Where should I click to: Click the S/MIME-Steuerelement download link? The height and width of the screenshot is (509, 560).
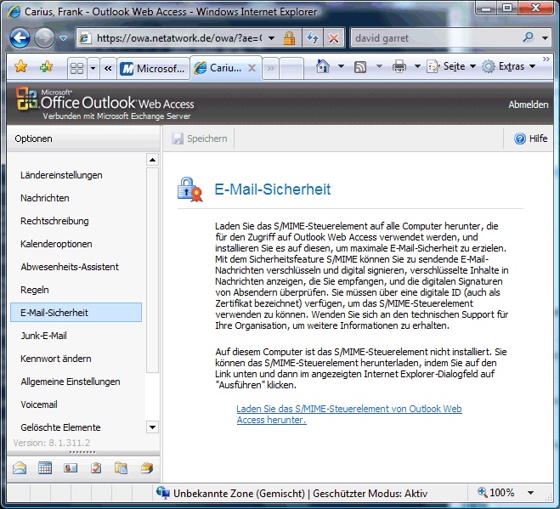pos(349,415)
